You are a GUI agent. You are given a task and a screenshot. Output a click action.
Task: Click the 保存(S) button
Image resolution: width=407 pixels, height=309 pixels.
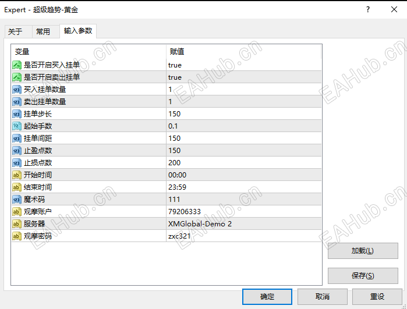click(363, 275)
